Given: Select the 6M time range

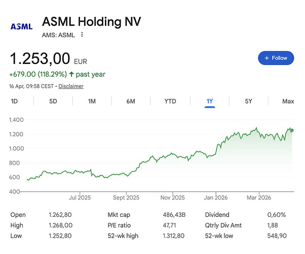Looking at the screenshot, I should click(131, 101).
